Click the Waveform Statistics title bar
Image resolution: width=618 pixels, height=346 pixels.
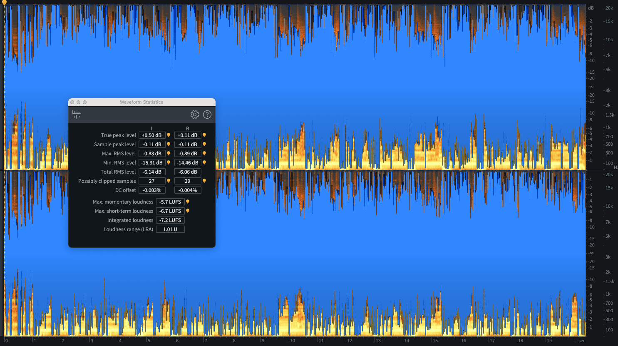coord(141,102)
